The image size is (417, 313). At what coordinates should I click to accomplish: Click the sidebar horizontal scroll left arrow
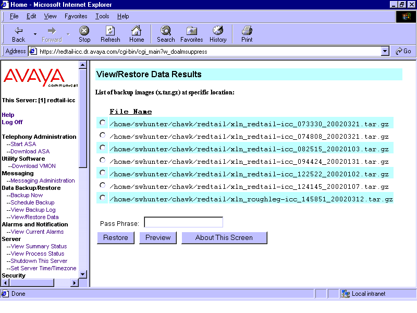click(x=5, y=283)
